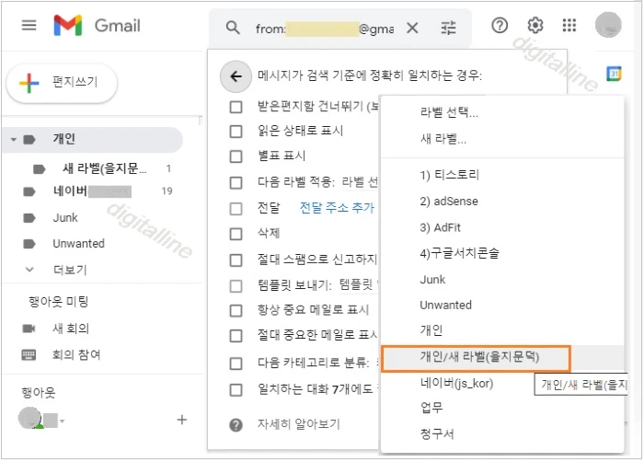Open Settings gear icon
Screen dimensions: 644x462
[535, 26]
